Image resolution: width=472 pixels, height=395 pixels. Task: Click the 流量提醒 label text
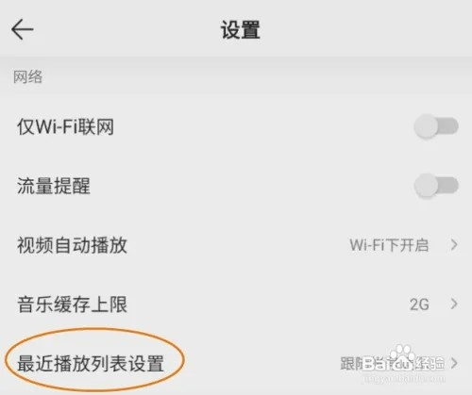click(x=54, y=186)
